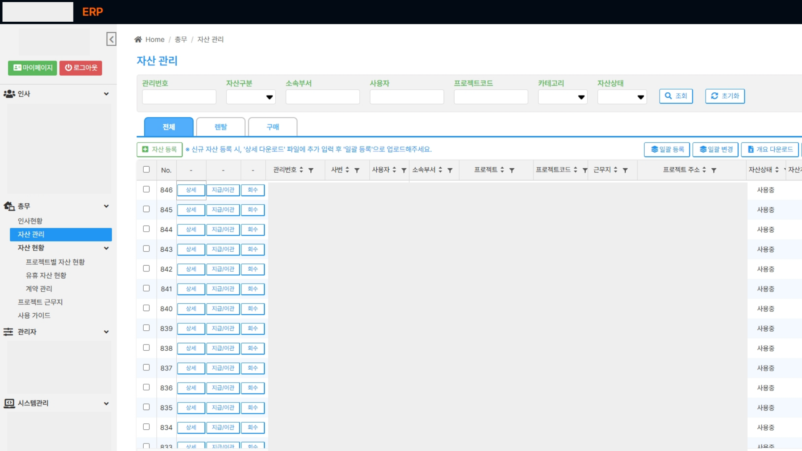Click the sort arrows on the 소속부서 column
The image size is (802, 451).
(x=440, y=170)
